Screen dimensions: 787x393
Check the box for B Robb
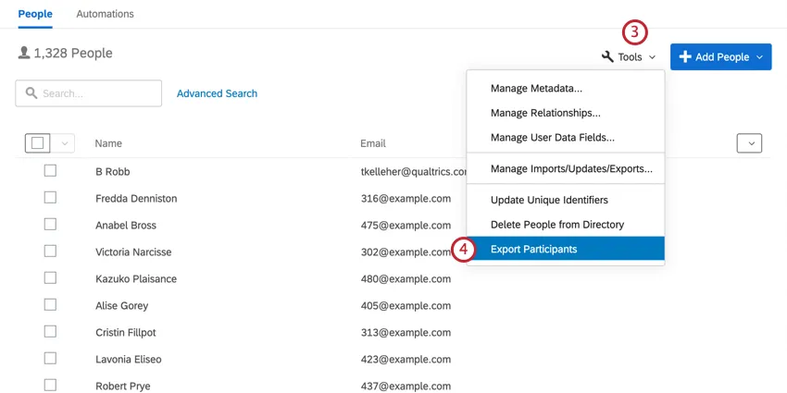[x=50, y=171]
